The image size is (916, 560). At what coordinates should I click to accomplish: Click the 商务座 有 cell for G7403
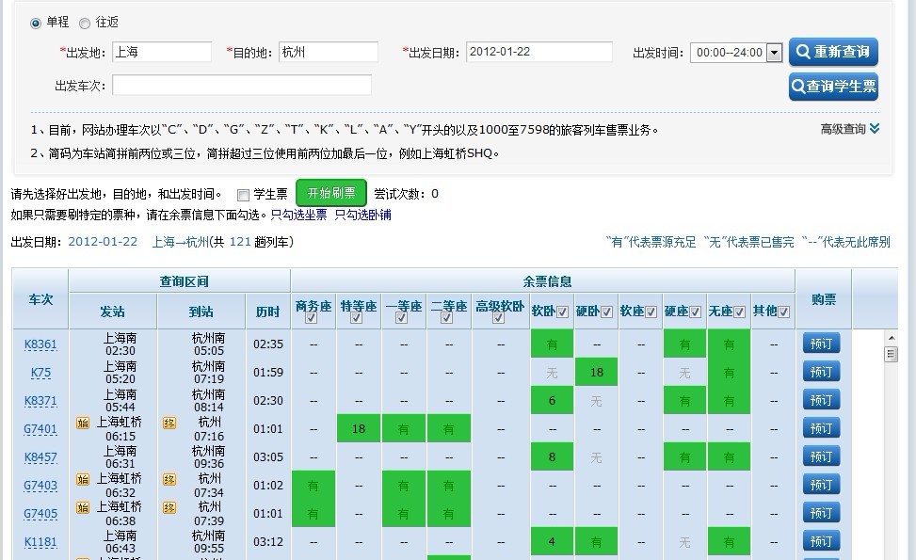click(x=313, y=486)
